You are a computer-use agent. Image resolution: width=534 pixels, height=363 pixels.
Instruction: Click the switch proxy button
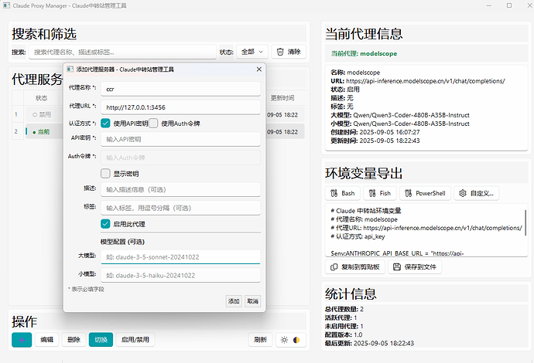click(x=101, y=340)
